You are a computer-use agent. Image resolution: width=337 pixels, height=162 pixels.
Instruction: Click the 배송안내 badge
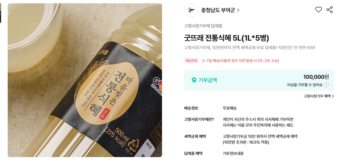(191, 61)
